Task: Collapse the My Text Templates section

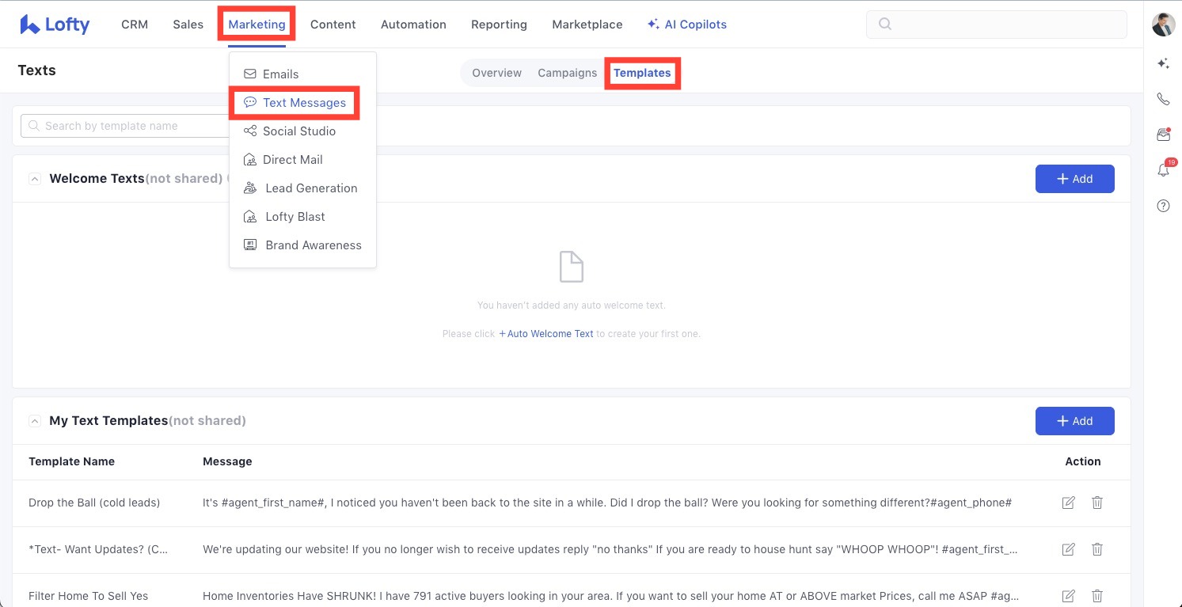Action: pos(35,421)
